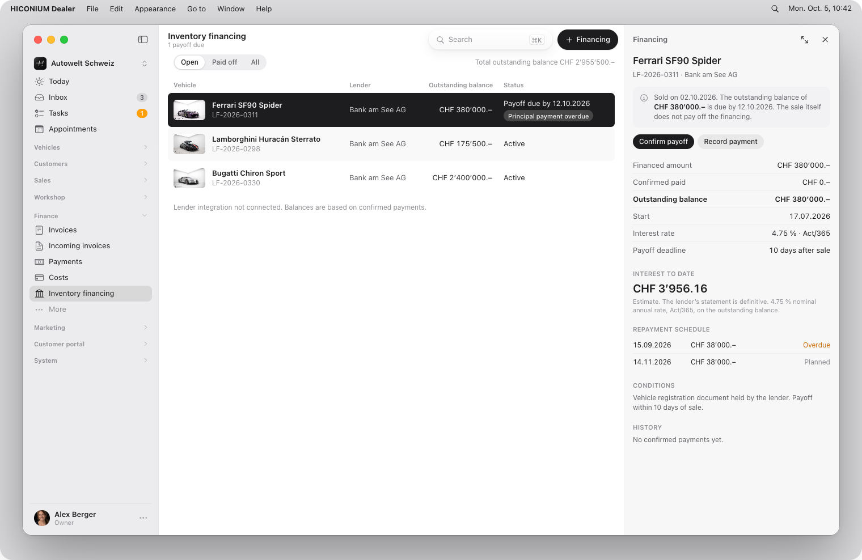Open the Window menu
The image size is (862, 560).
[231, 9]
